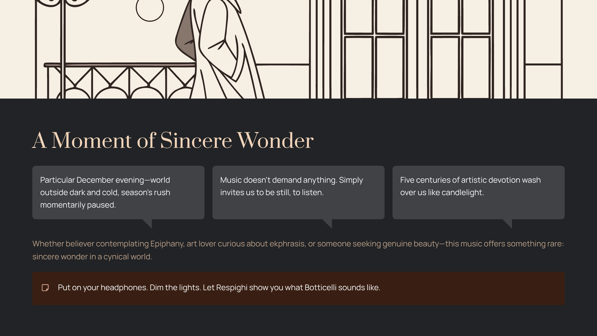
Task: Click the word "Botticelli" in the callout
Action: click(x=320, y=288)
